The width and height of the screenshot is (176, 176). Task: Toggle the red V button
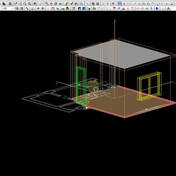124,4
